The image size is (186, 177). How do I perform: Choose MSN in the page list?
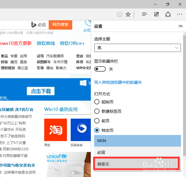click(138, 141)
